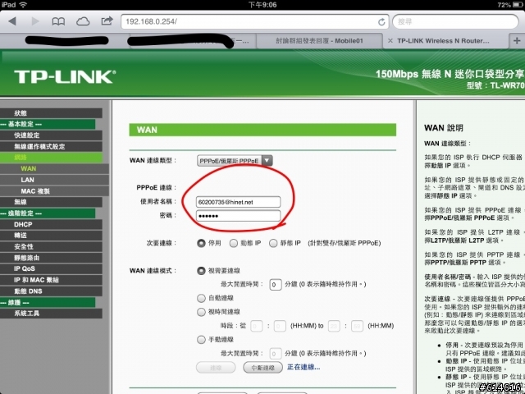Tap the Safari forward arrow
The width and height of the screenshot is (525, 394).
click(35, 21)
